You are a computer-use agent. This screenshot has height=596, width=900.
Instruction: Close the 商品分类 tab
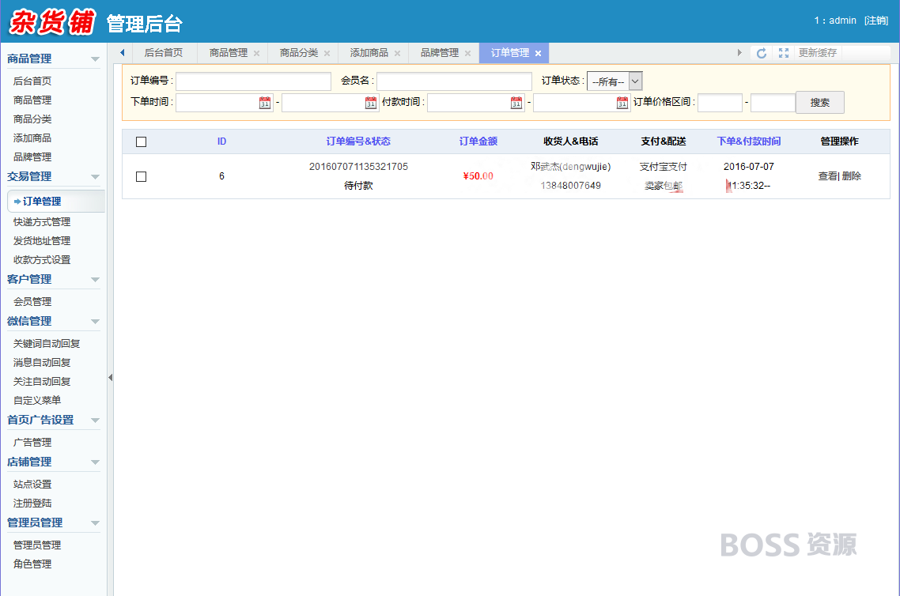[x=327, y=53]
